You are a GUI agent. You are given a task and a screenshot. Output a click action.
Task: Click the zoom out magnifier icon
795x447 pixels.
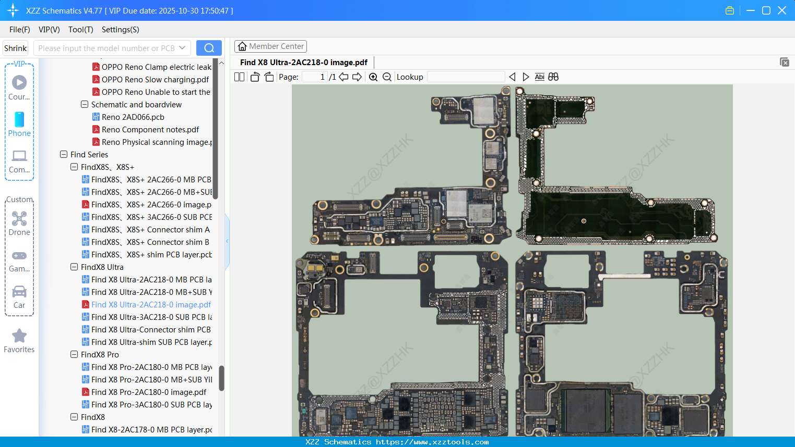387,77
